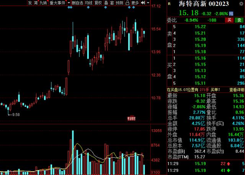Viewport: 245px width, 175px height.
Task: Click the green 卖 sell button
Action: (x=239, y=20)
